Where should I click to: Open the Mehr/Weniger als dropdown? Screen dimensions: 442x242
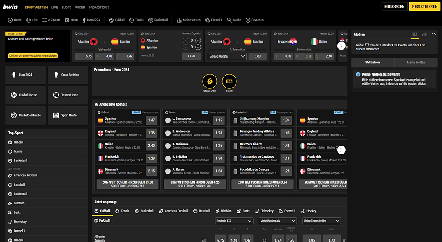point(278,221)
